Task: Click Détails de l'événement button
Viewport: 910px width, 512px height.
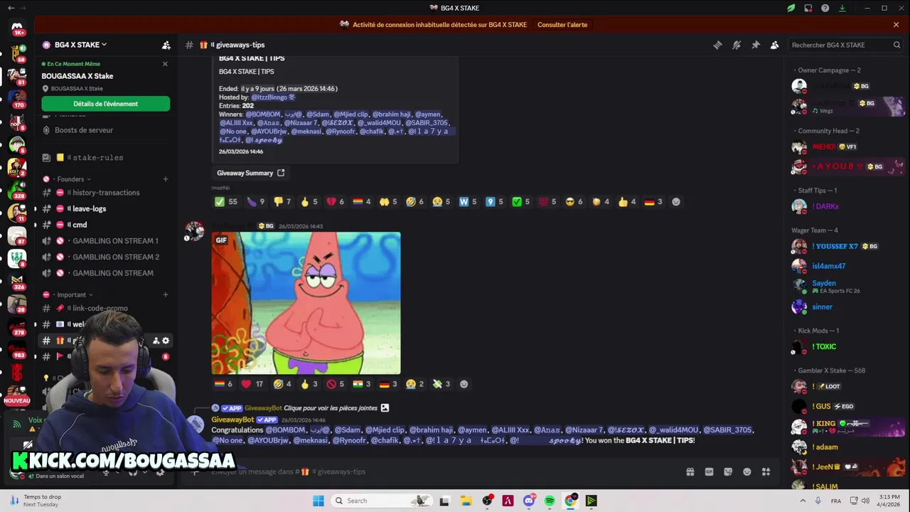Action: click(105, 104)
